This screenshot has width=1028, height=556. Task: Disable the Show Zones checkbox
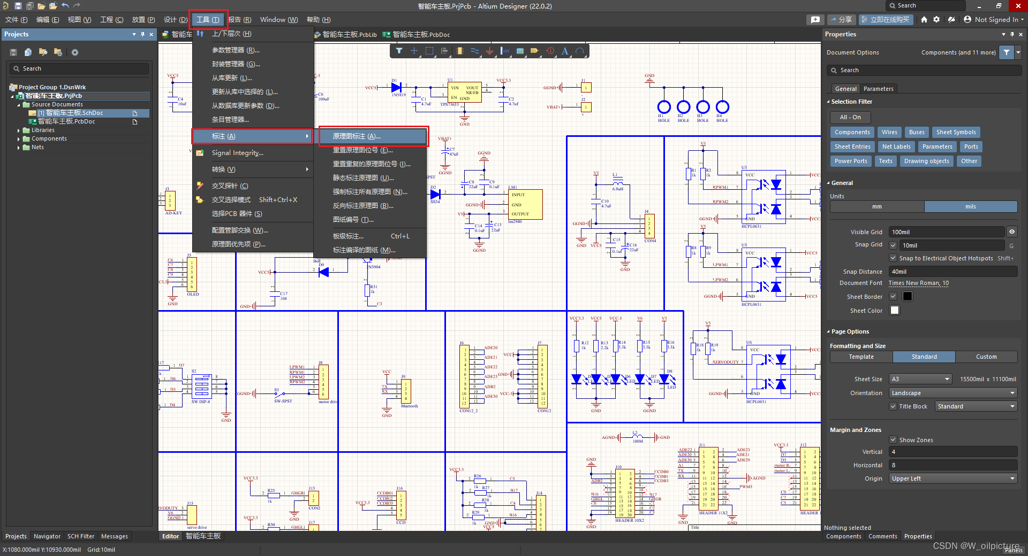893,440
